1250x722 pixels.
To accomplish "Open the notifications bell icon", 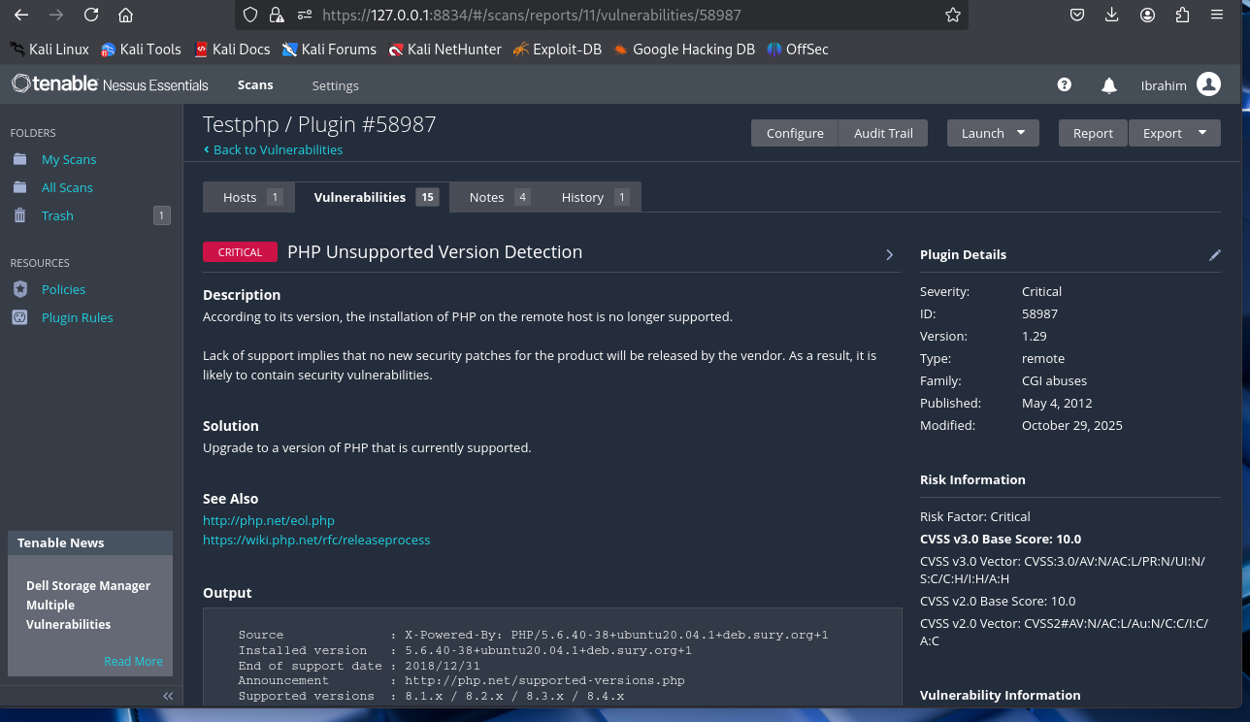I will [x=1109, y=85].
